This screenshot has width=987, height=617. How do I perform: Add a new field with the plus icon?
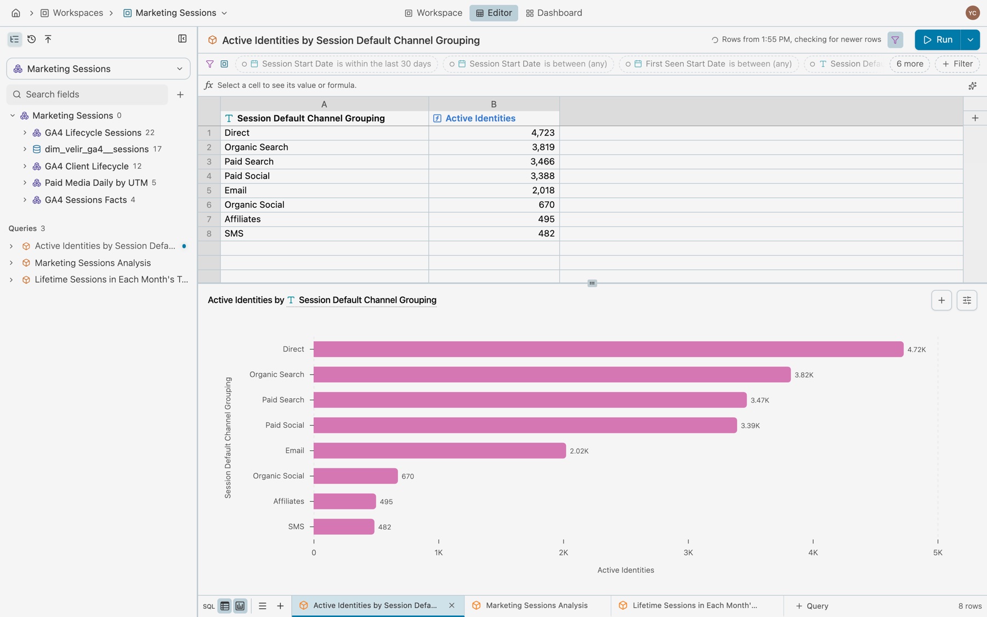[x=180, y=94]
